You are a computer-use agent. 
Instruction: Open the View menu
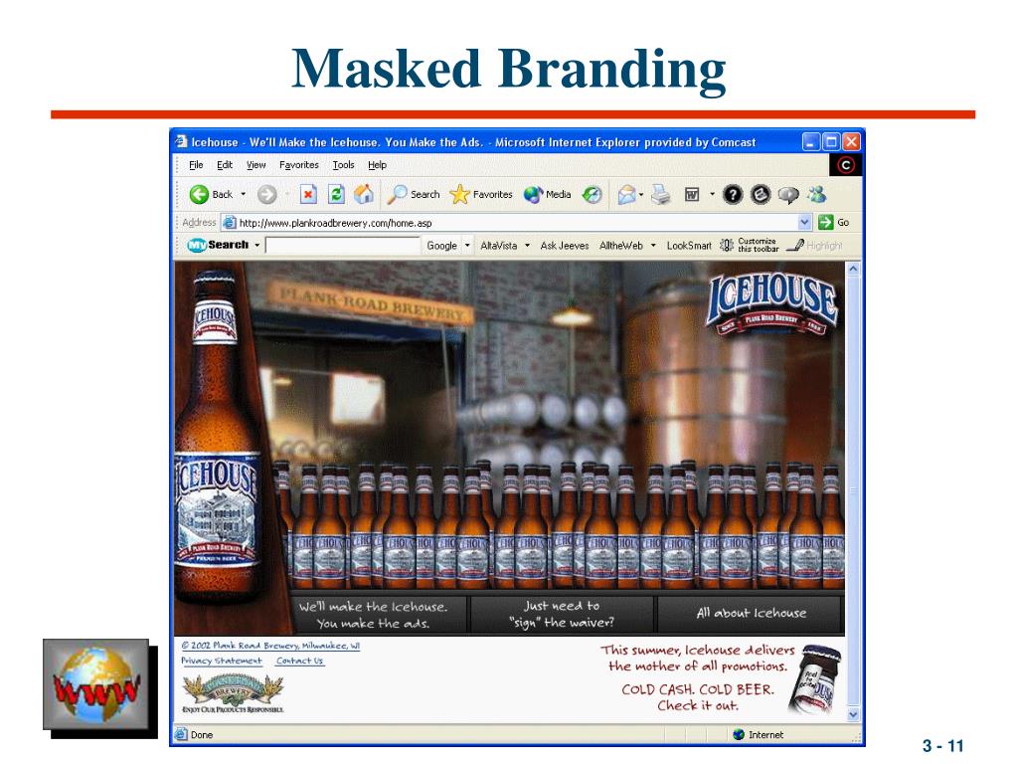coord(255,165)
